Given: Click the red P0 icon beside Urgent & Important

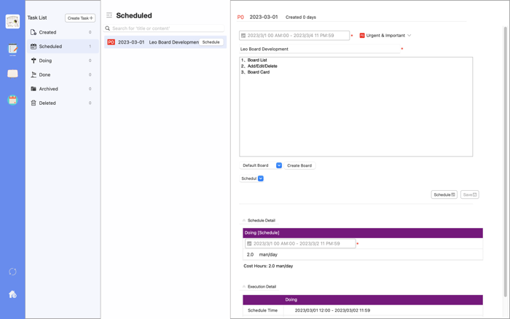Looking at the screenshot, I should point(361,36).
